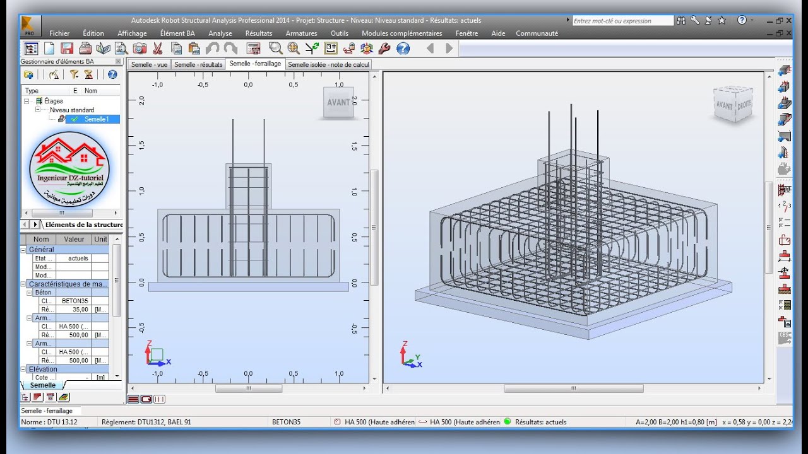Collapse the Étages tree node
This screenshot has height=454, width=808.
(27, 101)
